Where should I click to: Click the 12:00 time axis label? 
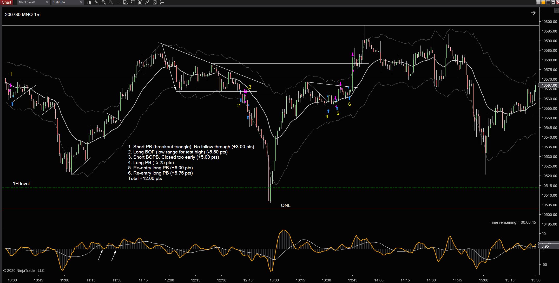pos(169,280)
